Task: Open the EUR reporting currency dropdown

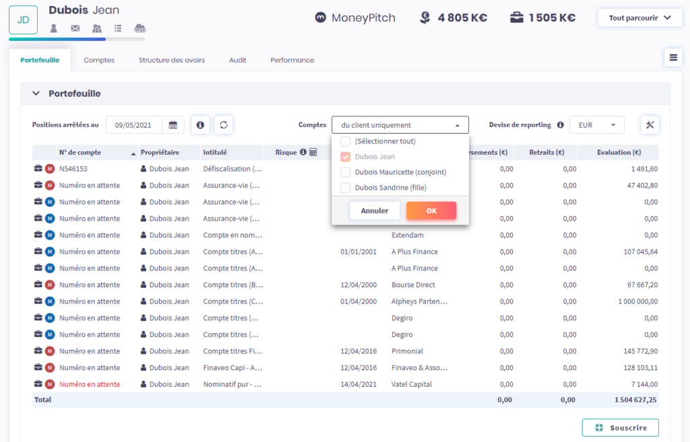Action: click(596, 124)
